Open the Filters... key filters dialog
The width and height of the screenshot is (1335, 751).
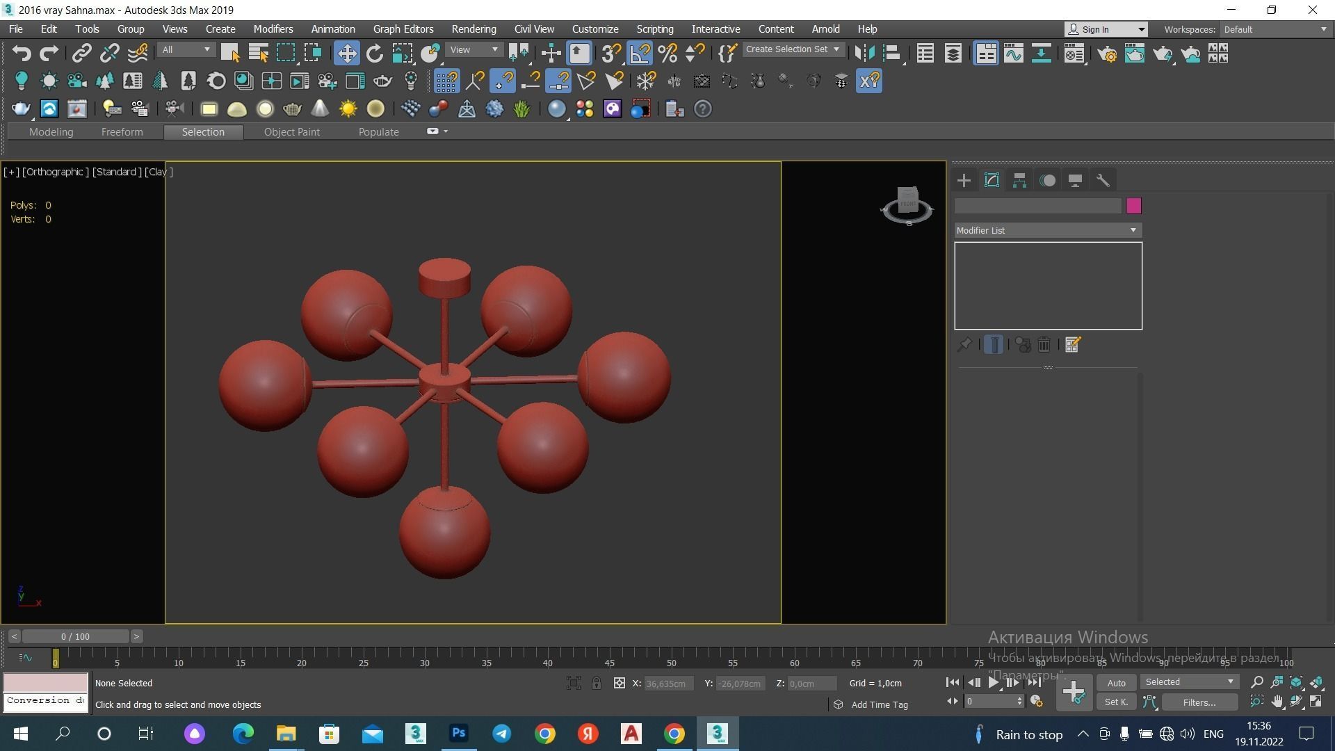pos(1199,702)
